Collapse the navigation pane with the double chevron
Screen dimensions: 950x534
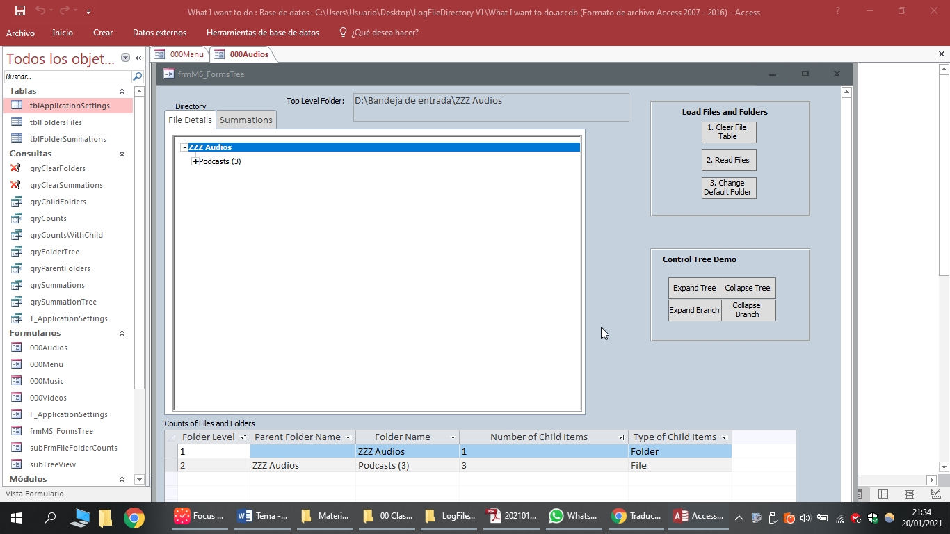pyautogui.click(x=138, y=58)
